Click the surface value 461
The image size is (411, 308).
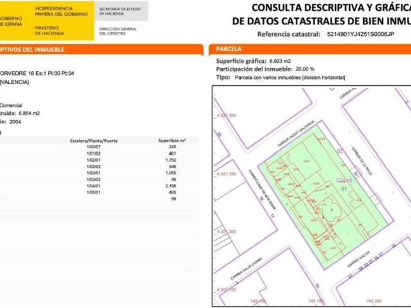[x=173, y=153]
